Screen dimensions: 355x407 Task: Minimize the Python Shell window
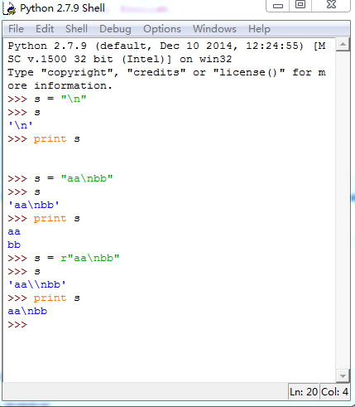click(278, 5)
